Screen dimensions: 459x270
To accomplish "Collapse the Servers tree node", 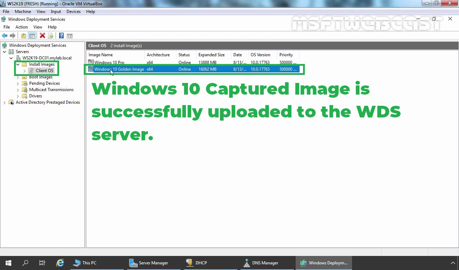I will [4, 52].
